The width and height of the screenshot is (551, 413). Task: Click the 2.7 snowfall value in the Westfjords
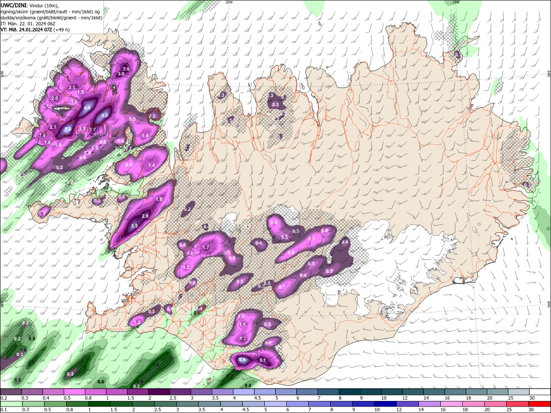pos(93,129)
